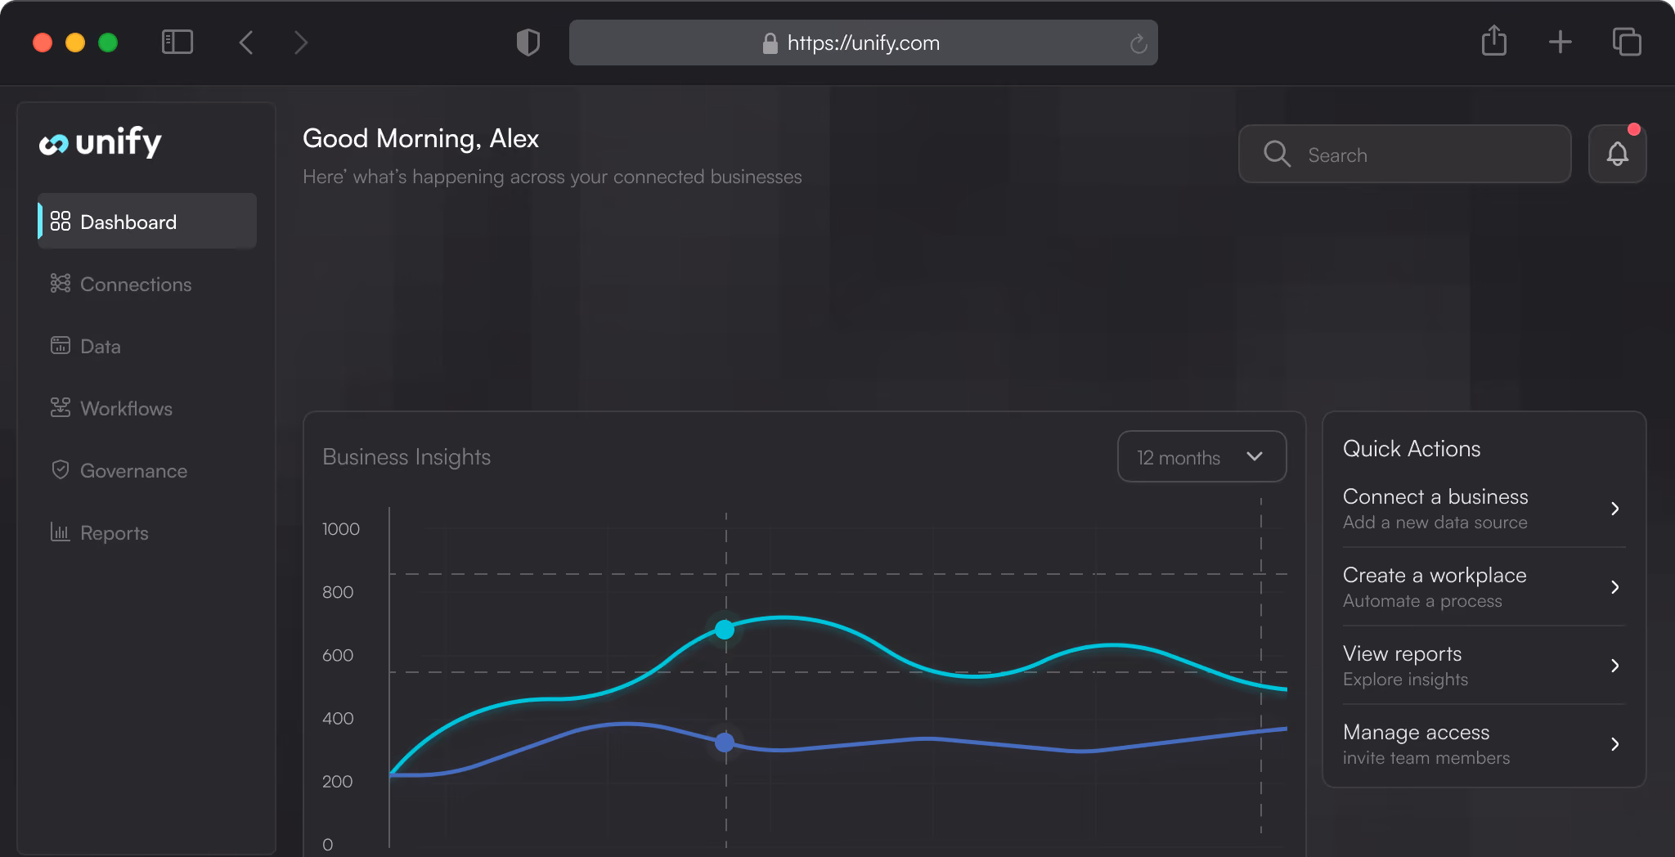Focus the Search input field
The width and height of the screenshot is (1675, 857).
click(x=1404, y=154)
